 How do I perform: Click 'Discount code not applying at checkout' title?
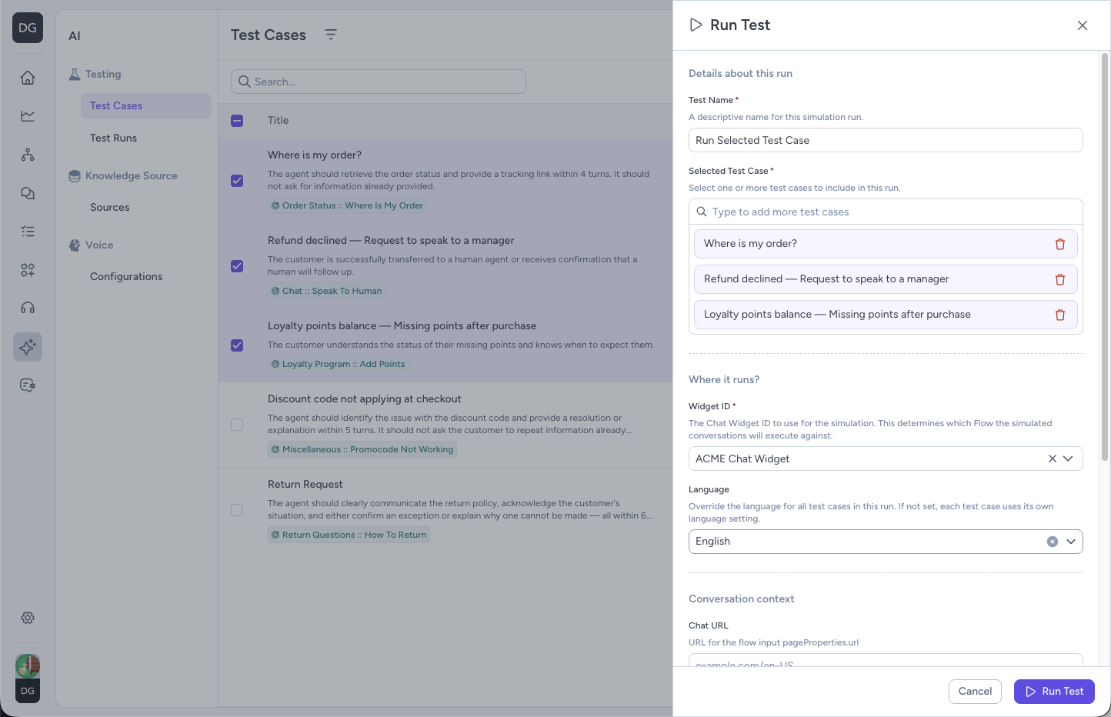click(365, 399)
